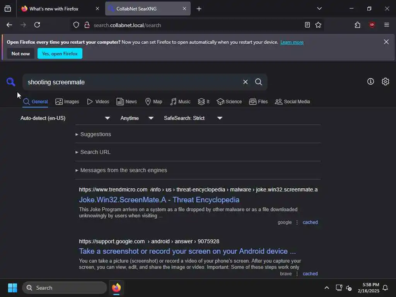The image size is (396, 297).
Task: Close What's new with Firefox tab
Action: tap(97, 9)
